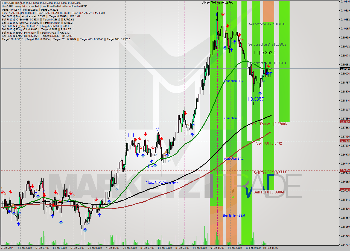Click the '9 Feb 23:00' time axis label
Screen dimensions: 350x251
point(235,248)
